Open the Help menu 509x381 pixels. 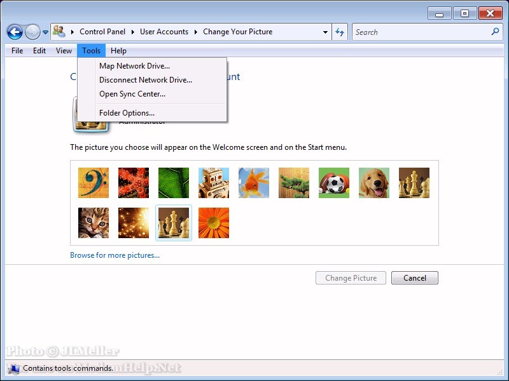(x=118, y=51)
